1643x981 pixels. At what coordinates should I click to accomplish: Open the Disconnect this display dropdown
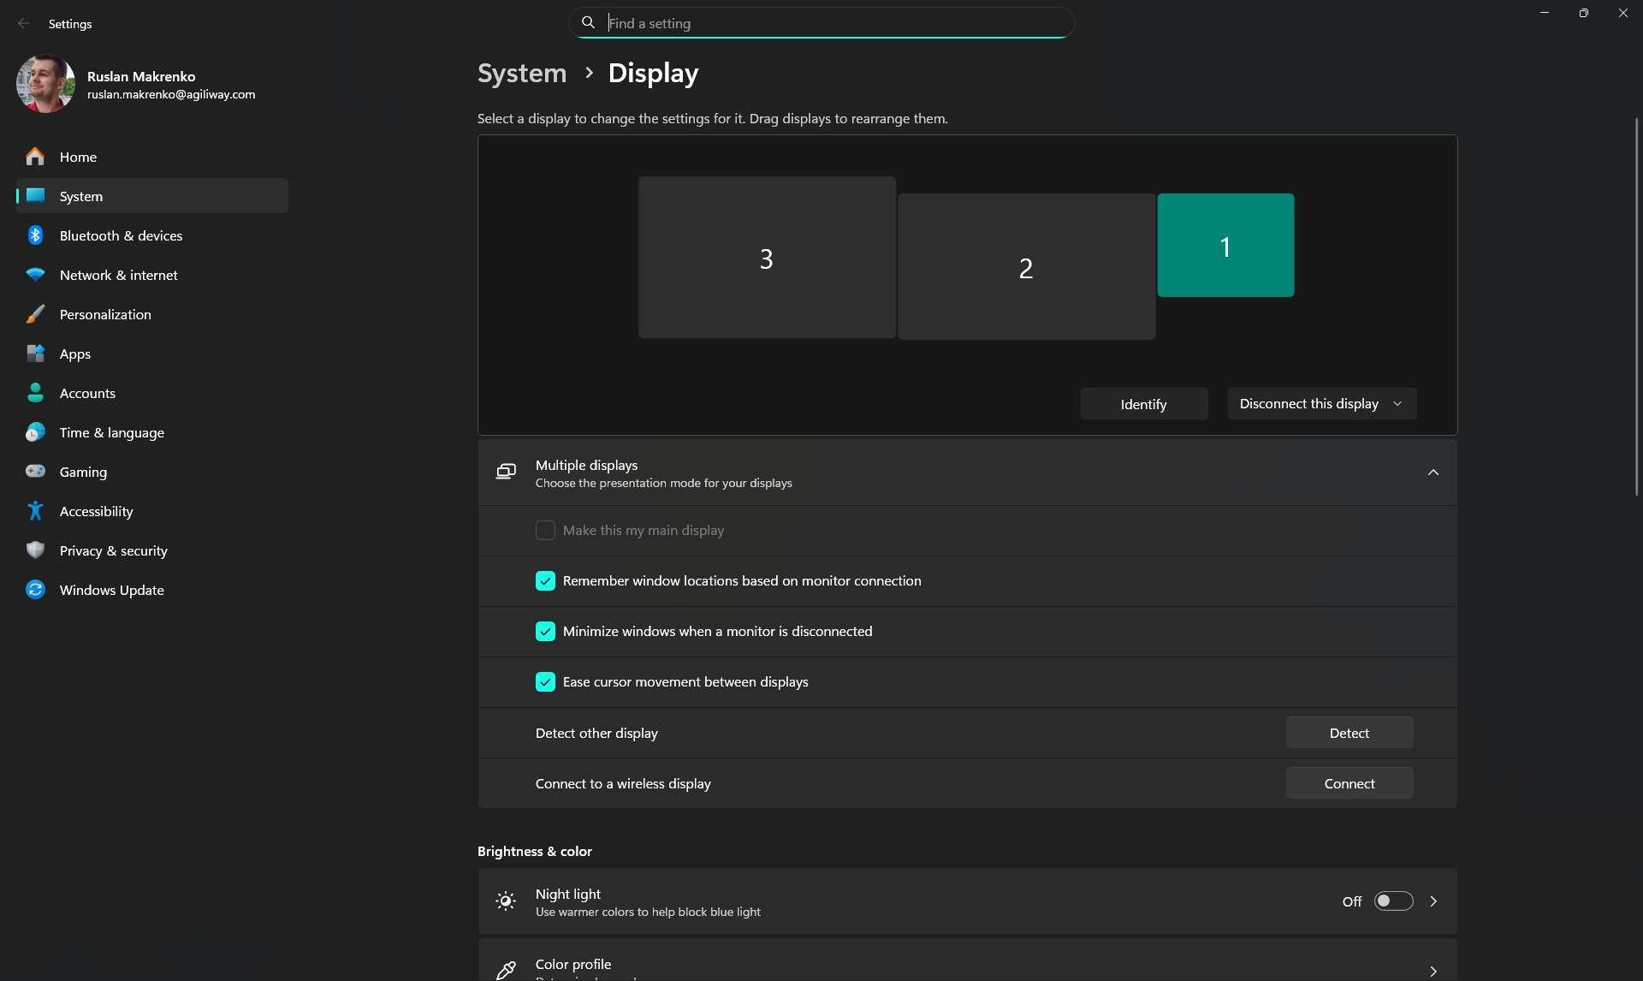coord(1321,403)
